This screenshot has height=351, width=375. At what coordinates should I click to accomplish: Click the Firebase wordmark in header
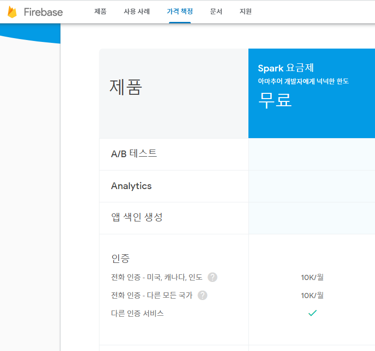point(43,12)
